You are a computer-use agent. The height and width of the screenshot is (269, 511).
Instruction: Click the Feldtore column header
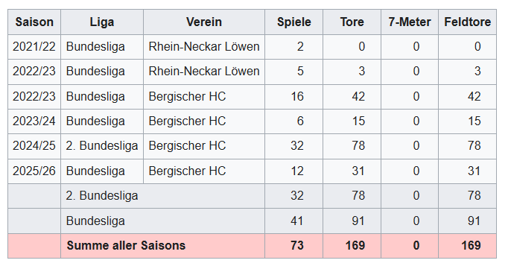click(x=468, y=22)
